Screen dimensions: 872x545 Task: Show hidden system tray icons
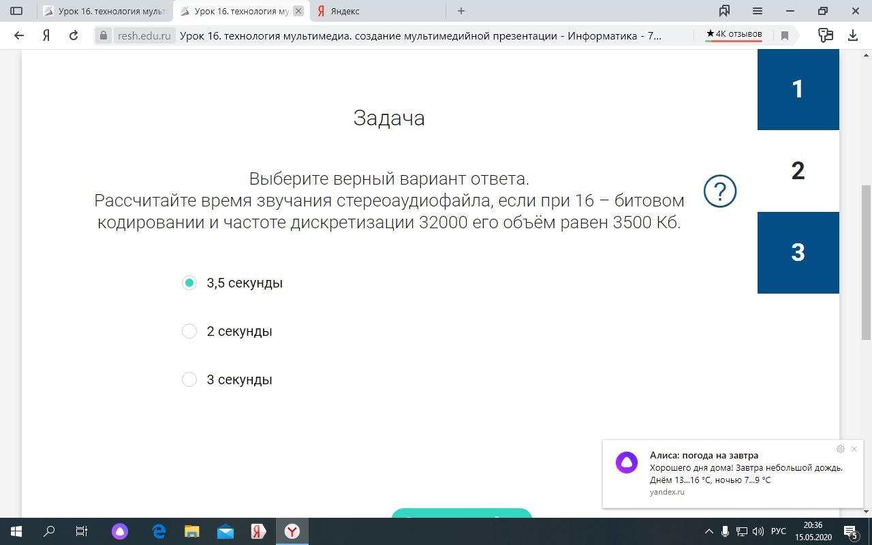[708, 531]
